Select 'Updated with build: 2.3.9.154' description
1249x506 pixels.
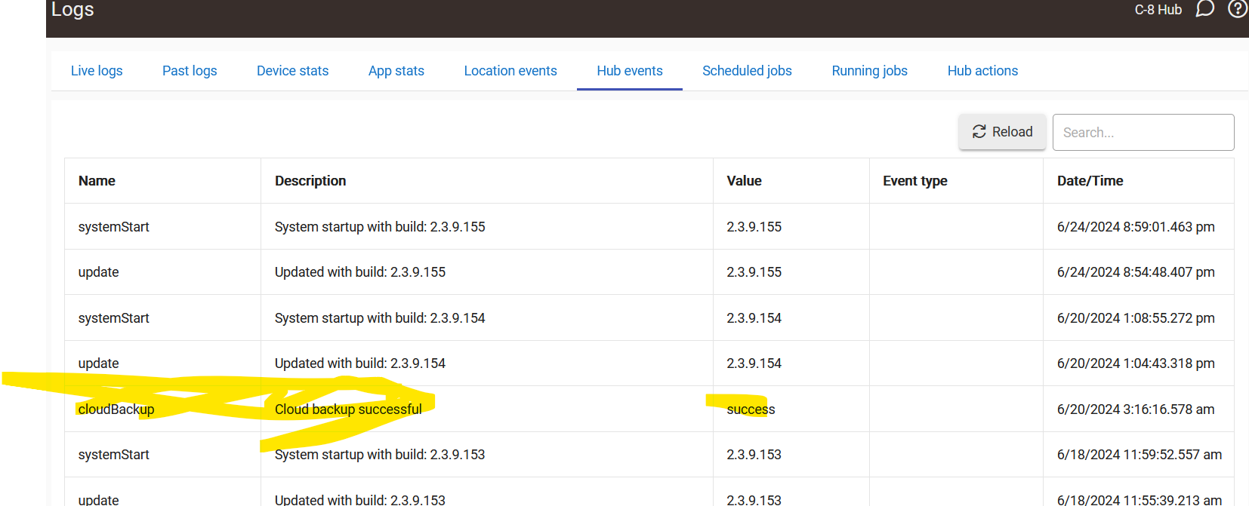pos(360,363)
